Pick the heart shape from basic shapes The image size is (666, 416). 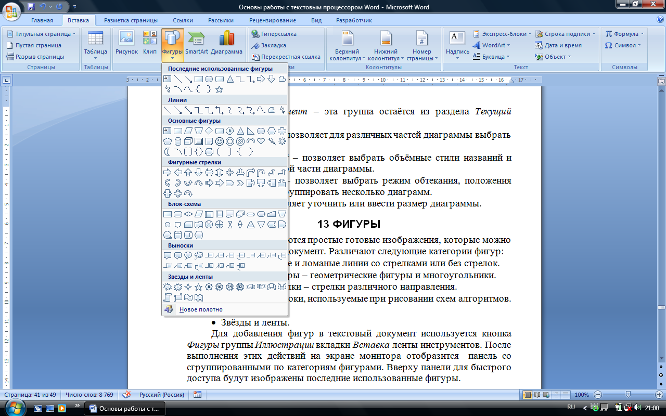[261, 141]
